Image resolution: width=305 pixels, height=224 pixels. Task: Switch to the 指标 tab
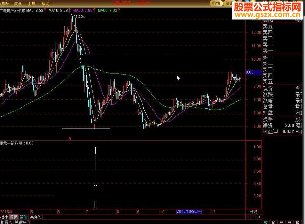[4, 217]
